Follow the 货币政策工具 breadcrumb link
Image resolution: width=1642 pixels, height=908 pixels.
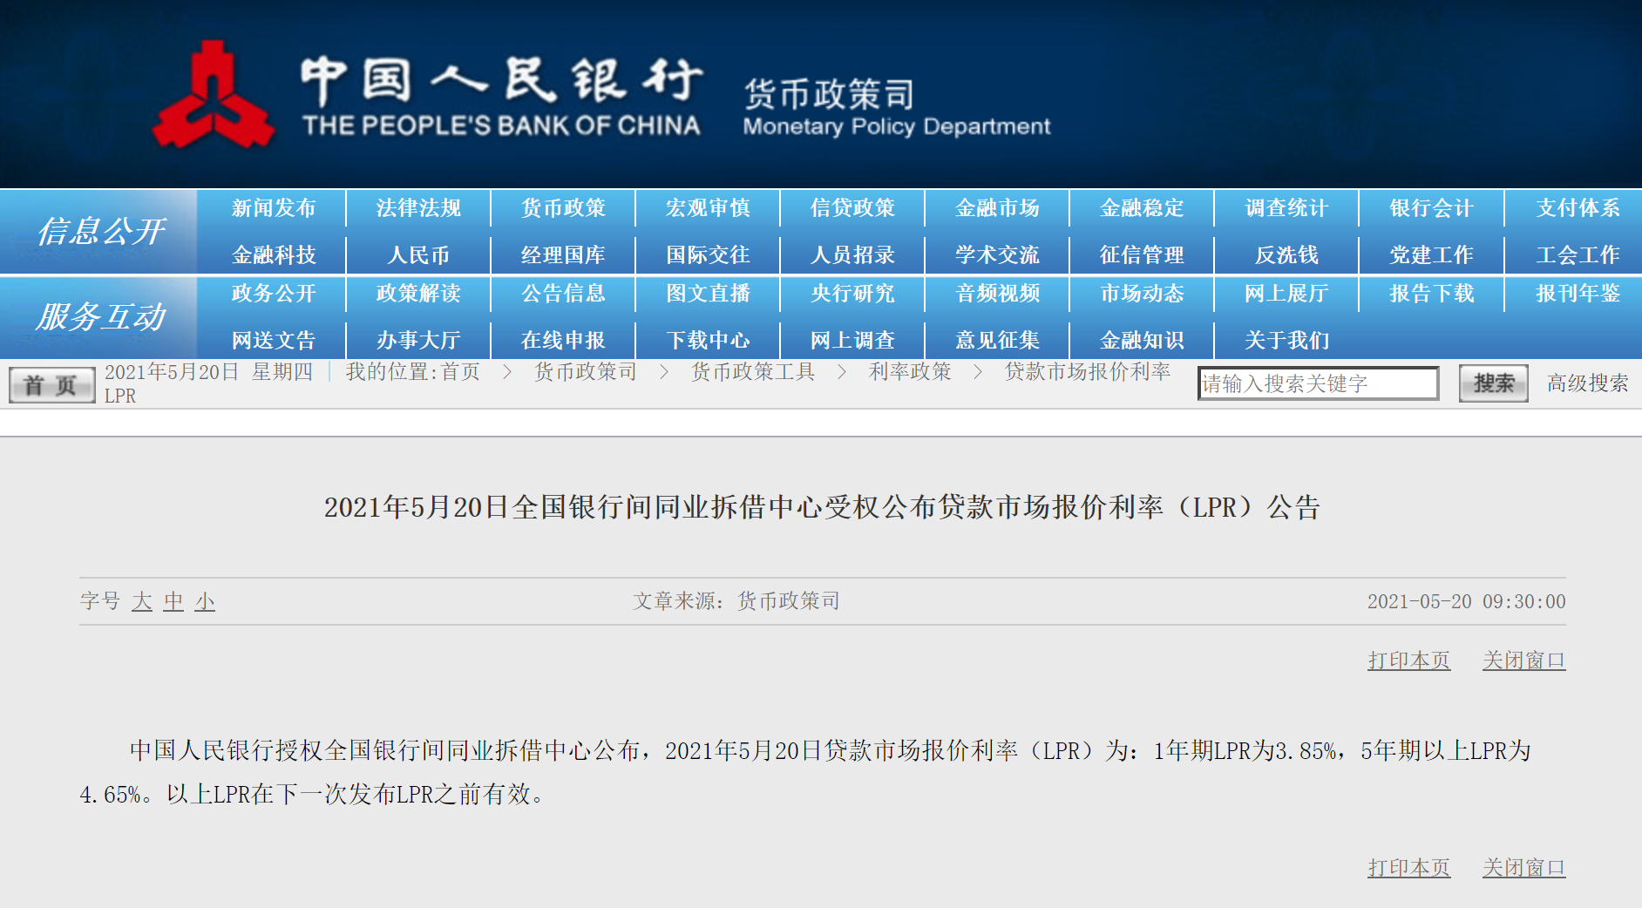[x=753, y=372]
